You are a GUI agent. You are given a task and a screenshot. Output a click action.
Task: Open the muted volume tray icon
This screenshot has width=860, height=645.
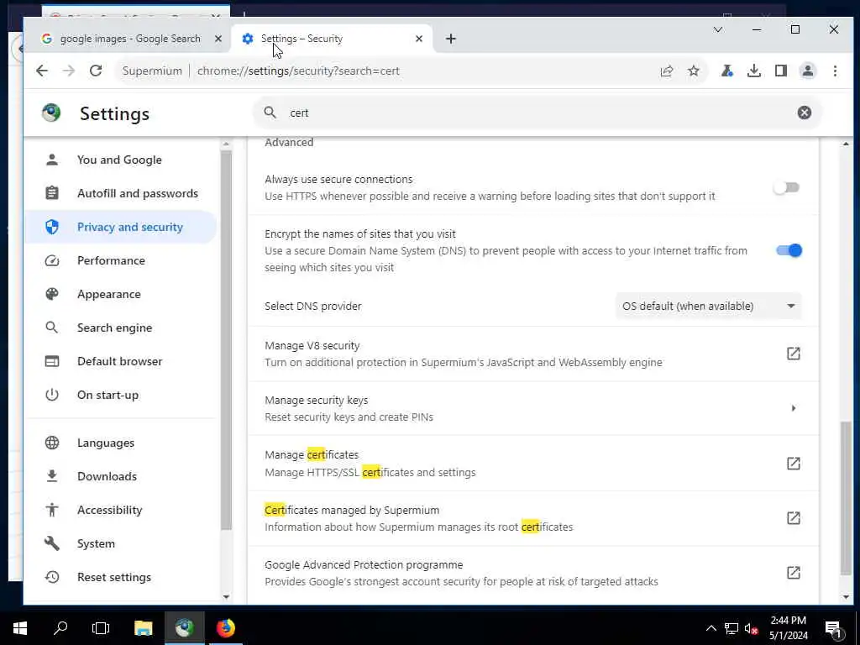[751, 628]
